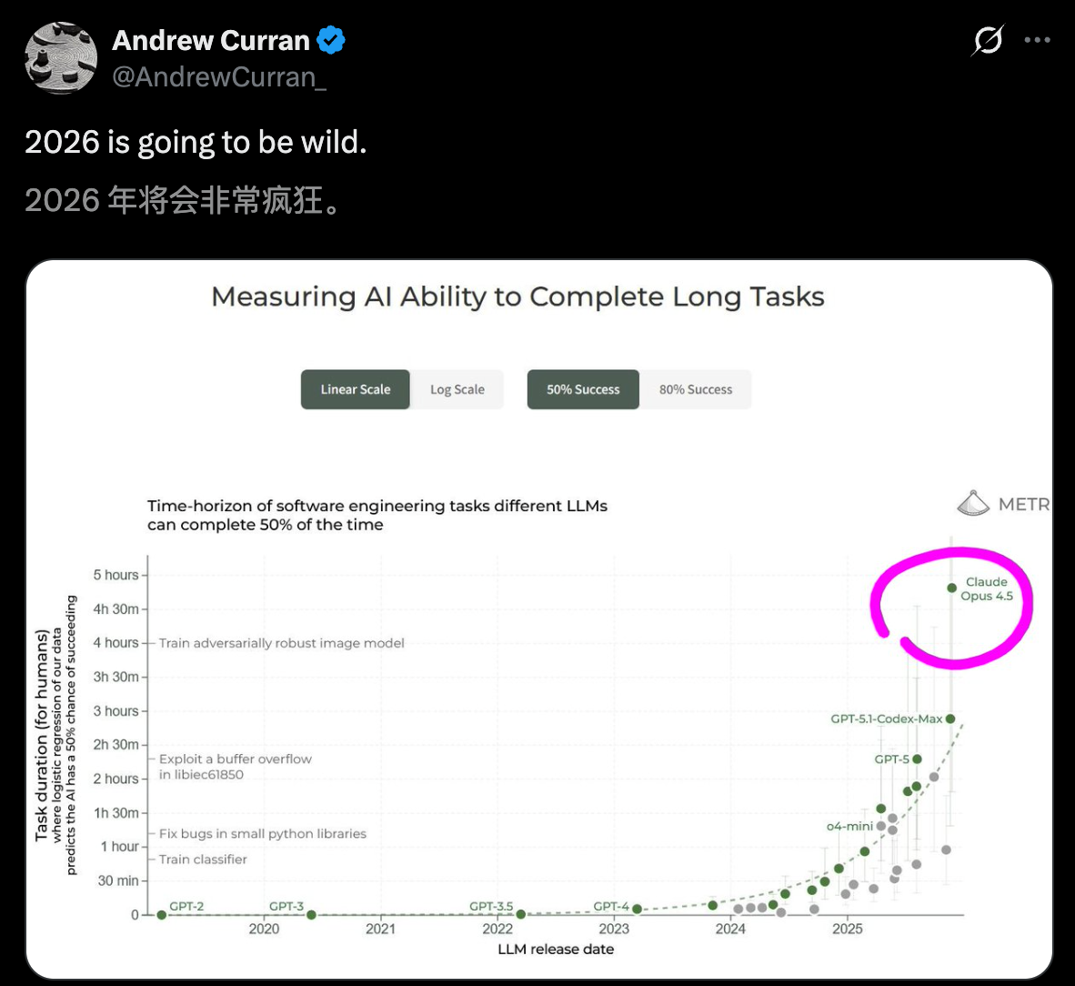
Task: Click the translated Chinese tweet text
Action: point(183,200)
